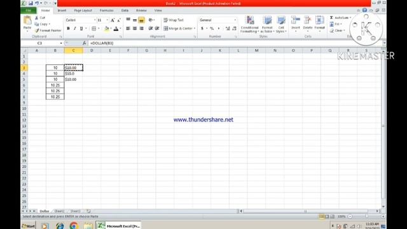The width and height of the screenshot is (407, 229).
Task: Click the Borders icon
Action: pyautogui.click(x=94, y=29)
